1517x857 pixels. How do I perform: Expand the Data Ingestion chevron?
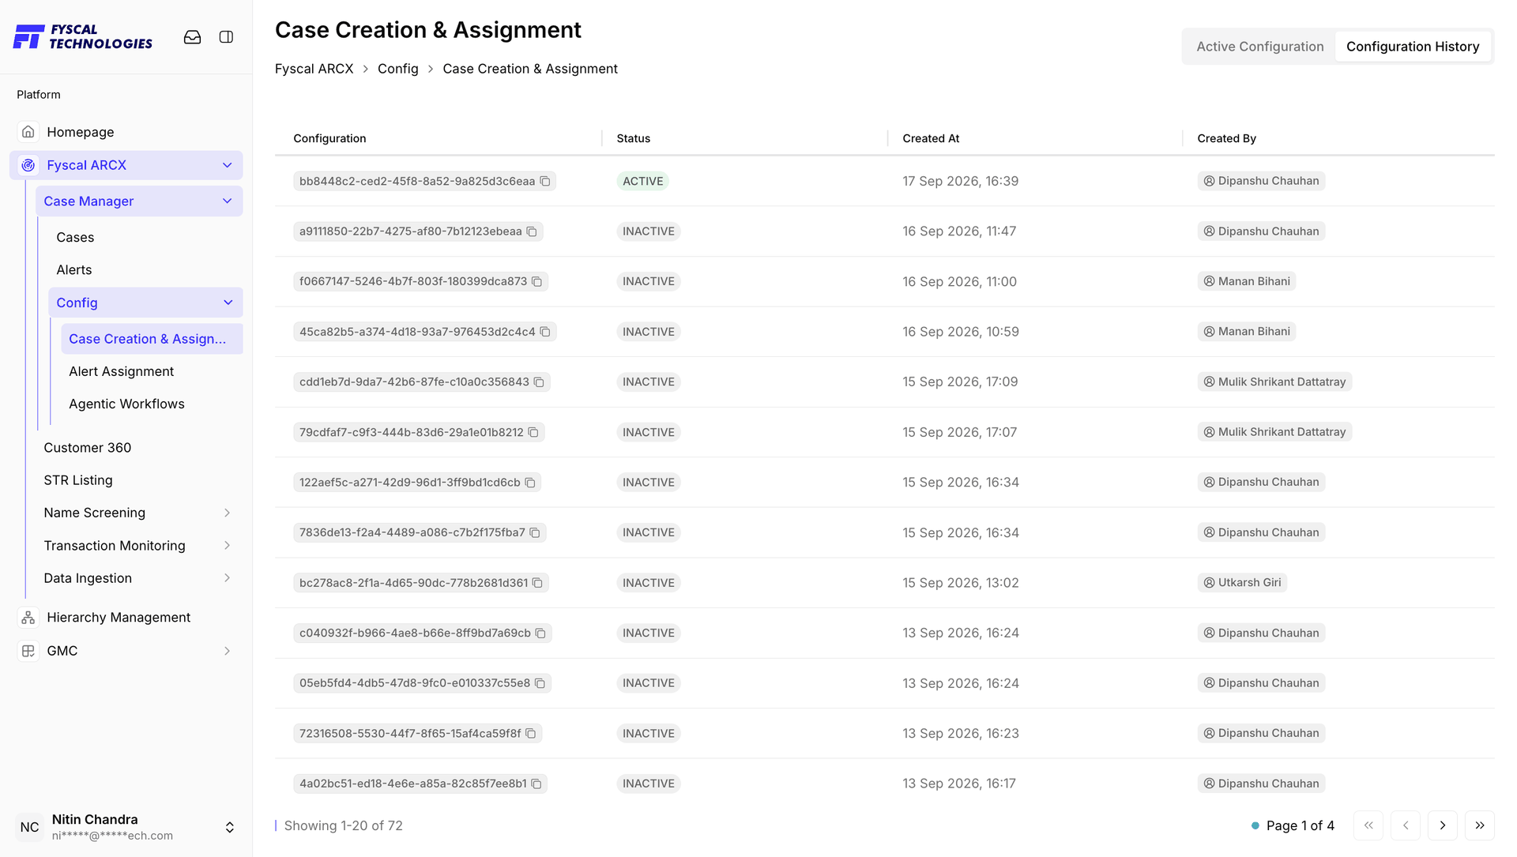pyautogui.click(x=228, y=578)
